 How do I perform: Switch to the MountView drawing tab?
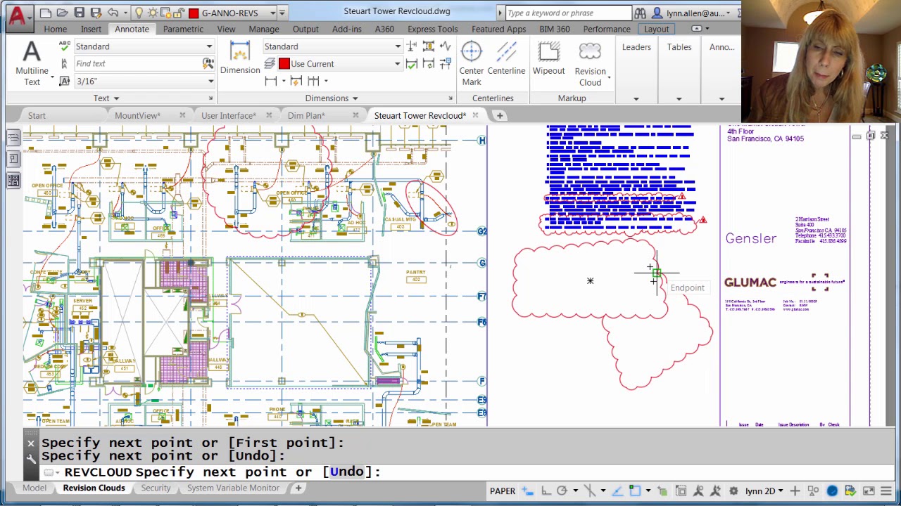(x=137, y=115)
